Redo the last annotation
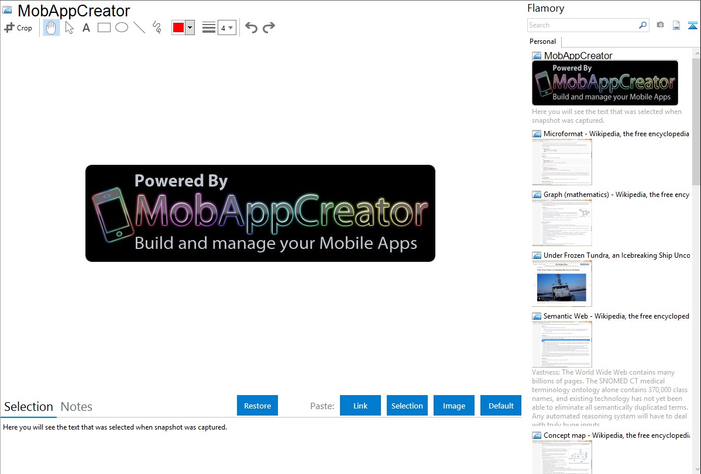Image resolution: width=701 pixels, height=474 pixels. click(x=269, y=27)
